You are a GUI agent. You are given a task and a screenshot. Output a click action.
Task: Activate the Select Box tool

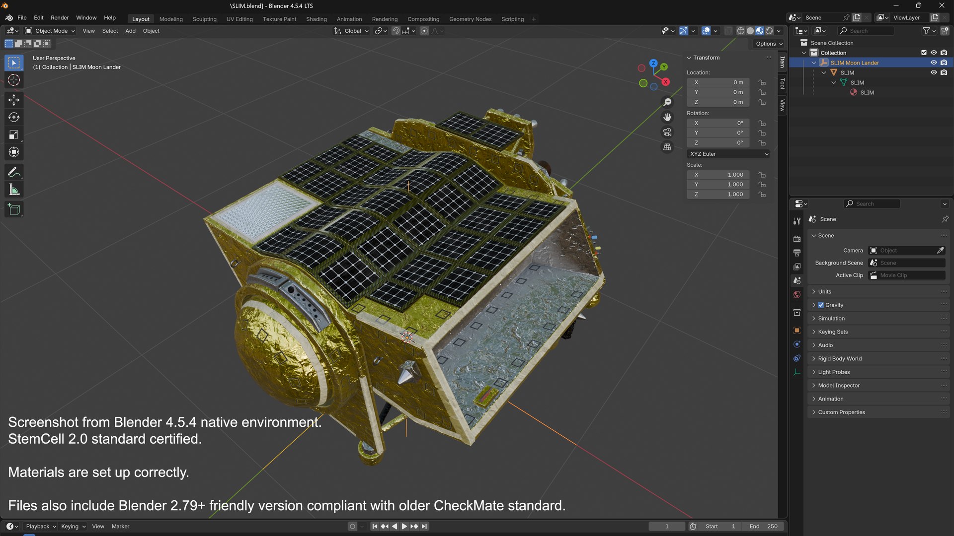pos(14,63)
